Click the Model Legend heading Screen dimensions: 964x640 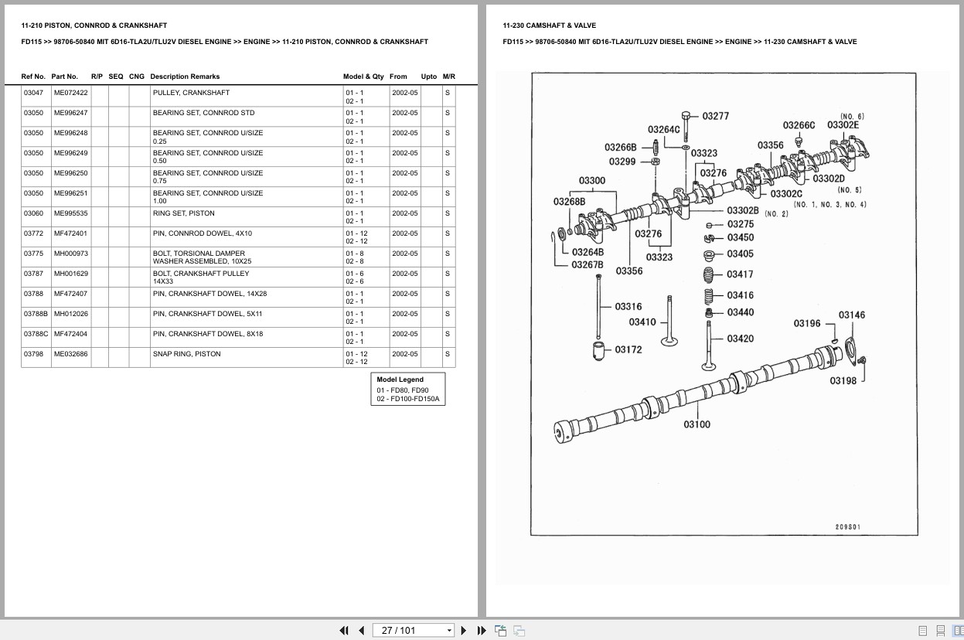[400, 380]
